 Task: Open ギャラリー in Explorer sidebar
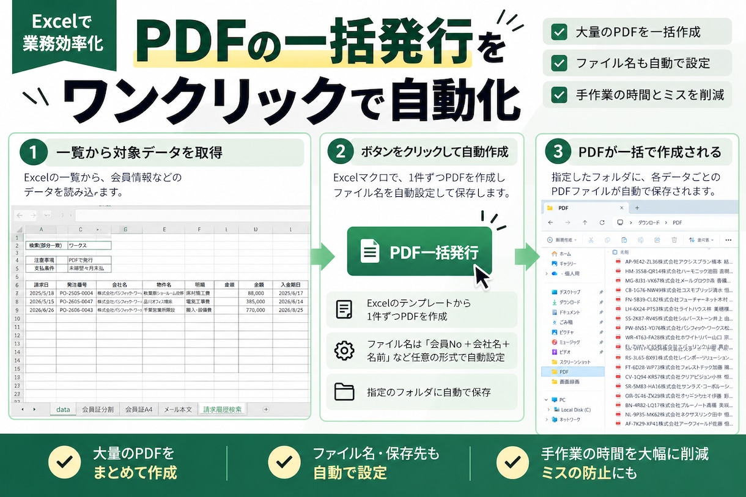click(564, 263)
